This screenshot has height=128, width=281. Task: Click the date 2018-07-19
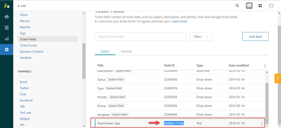237,123
